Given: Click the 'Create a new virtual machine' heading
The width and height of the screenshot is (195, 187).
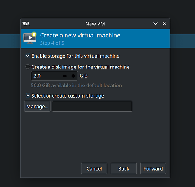Looking at the screenshot, I should 80,36.
